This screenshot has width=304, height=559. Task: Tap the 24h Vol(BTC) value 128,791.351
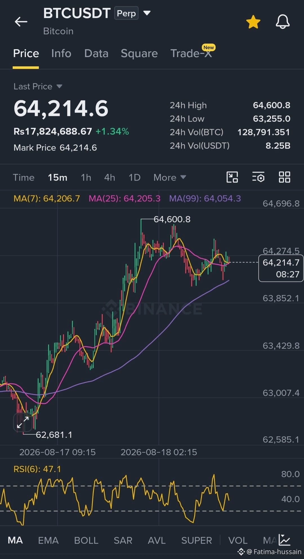[x=264, y=132]
